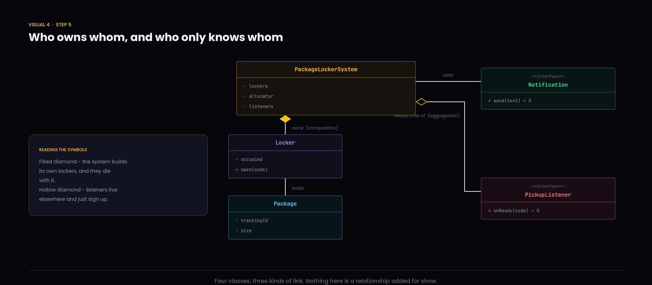Click the PickupListener interface title
The width and height of the screenshot is (652, 285).
click(548, 195)
